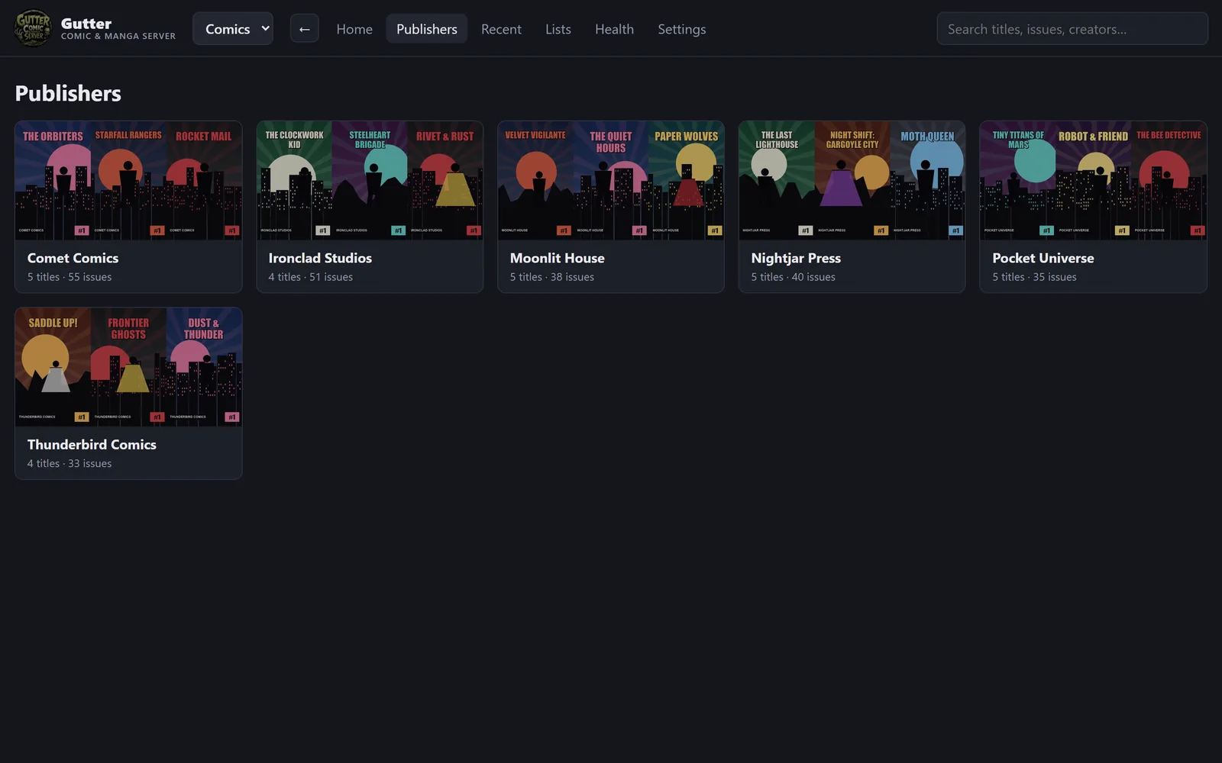Open the Comics library dropdown

pyautogui.click(x=232, y=29)
